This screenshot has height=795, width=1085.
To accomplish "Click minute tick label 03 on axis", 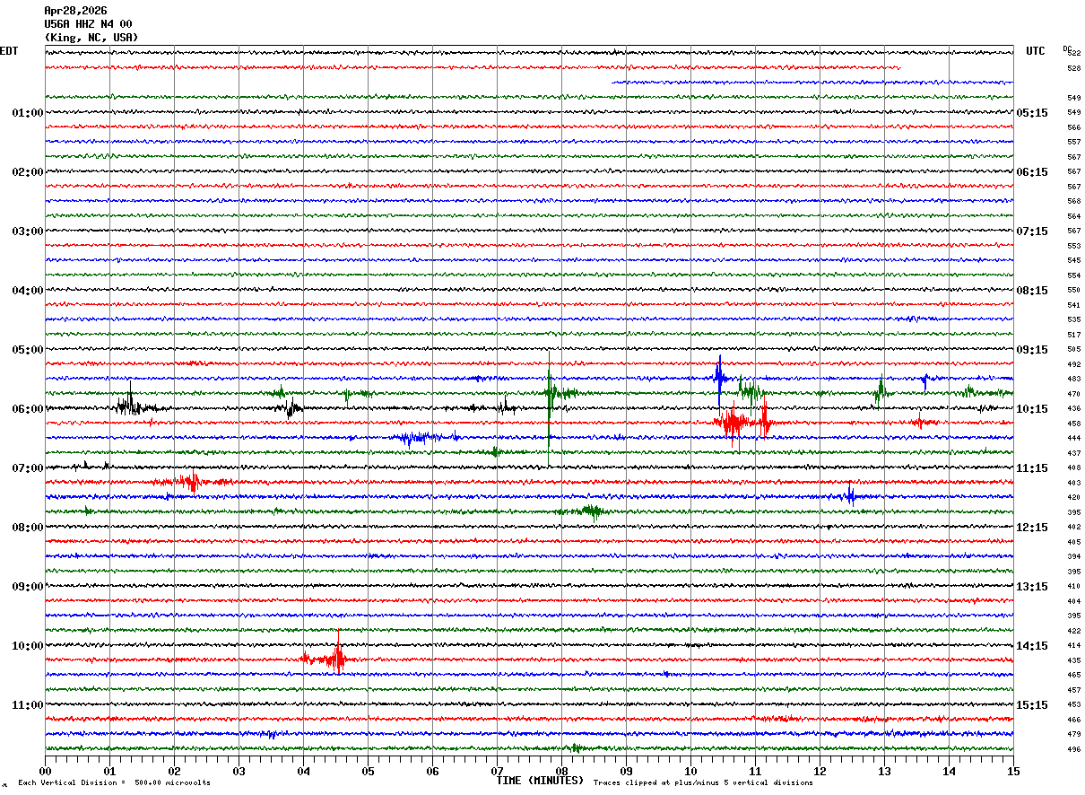I will (239, 771).
